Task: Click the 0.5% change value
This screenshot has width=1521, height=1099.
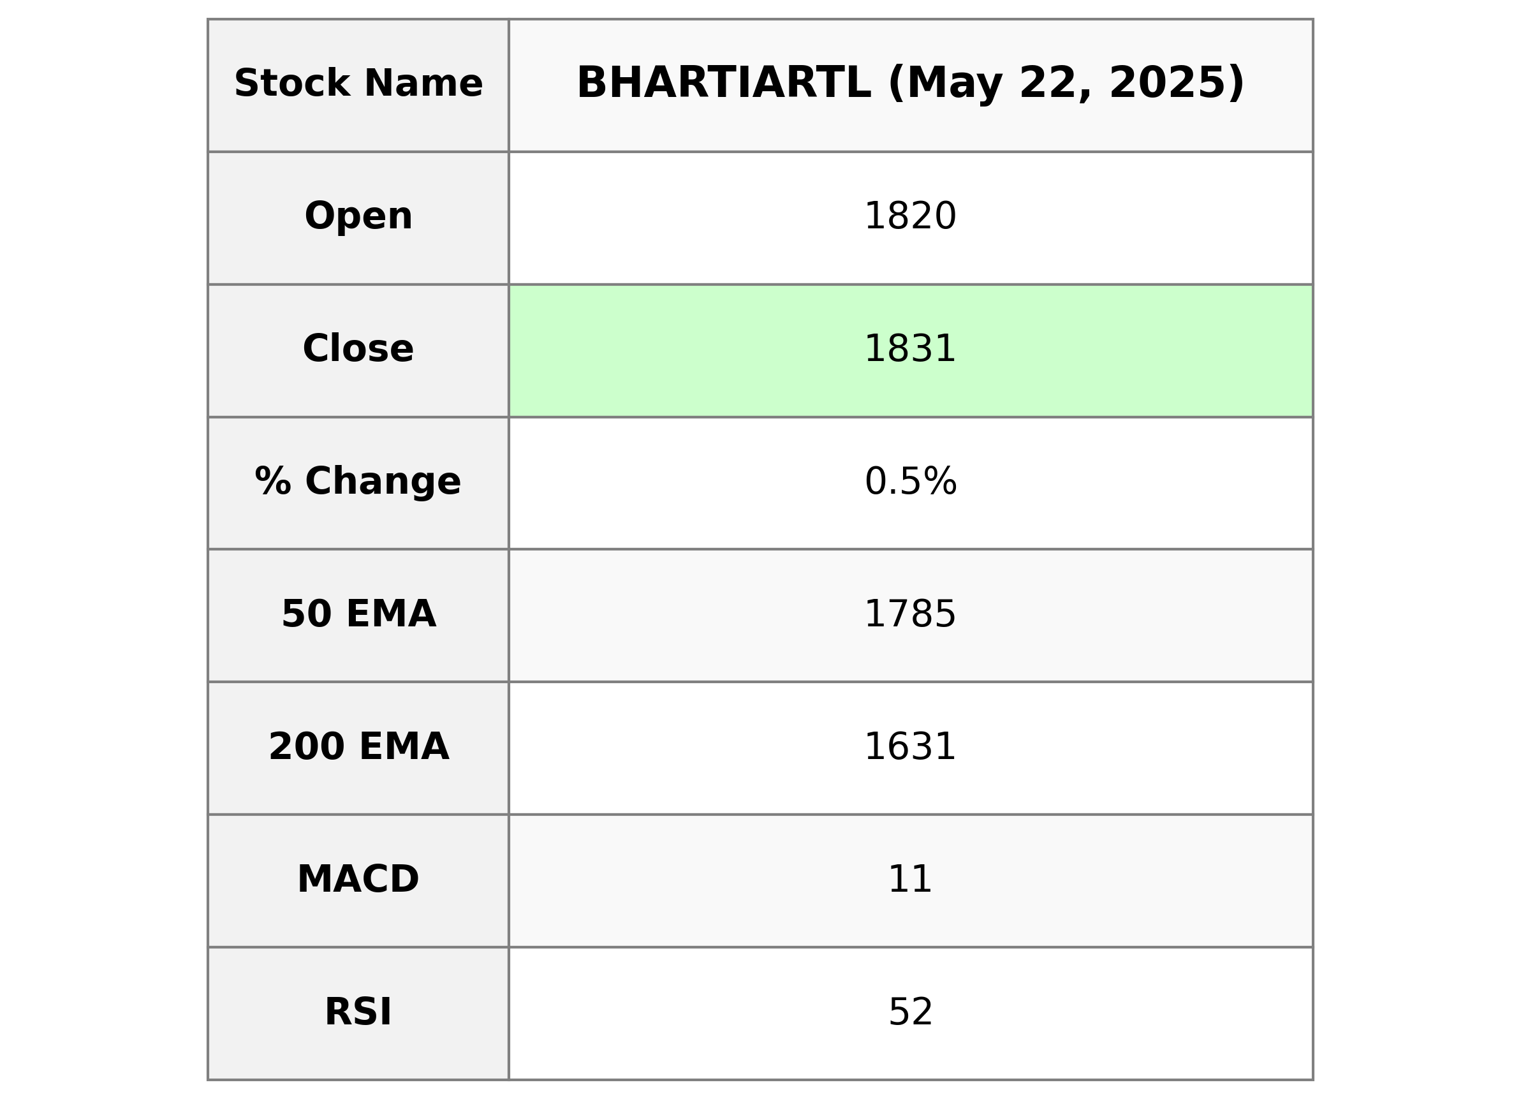Action: [x=910, y=482]
